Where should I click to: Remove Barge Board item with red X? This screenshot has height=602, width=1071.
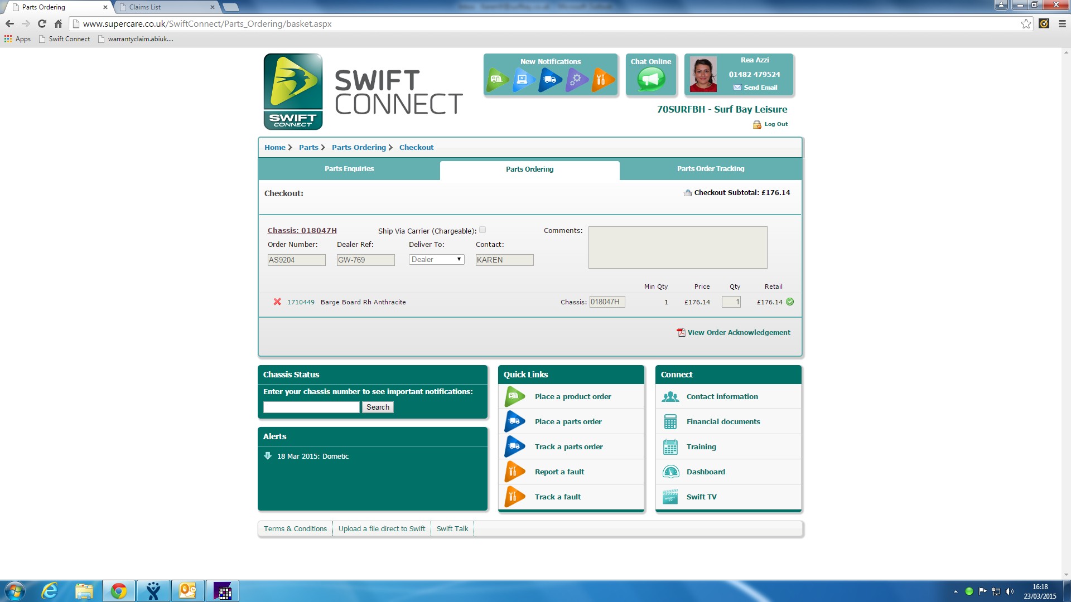coord(277,302)
